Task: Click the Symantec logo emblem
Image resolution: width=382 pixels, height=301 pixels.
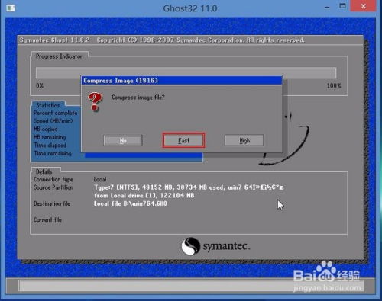Action: pyautogui.click(x=190, y=246)
